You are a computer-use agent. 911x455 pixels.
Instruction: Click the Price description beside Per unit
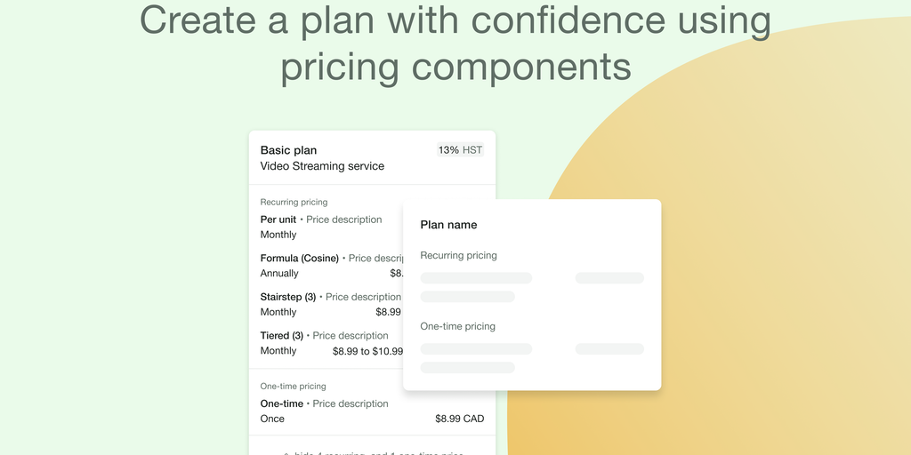[343, 220]
